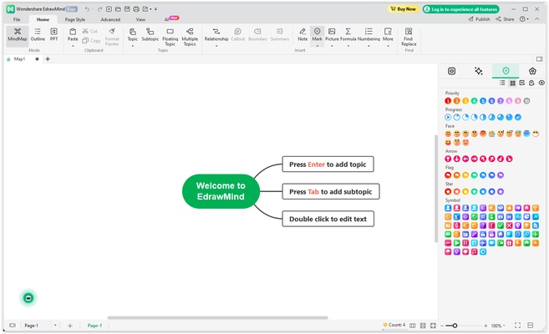Toggle page list panel in status bar
The height and width of the screenshot is (334, 549).
click(13, 326)
